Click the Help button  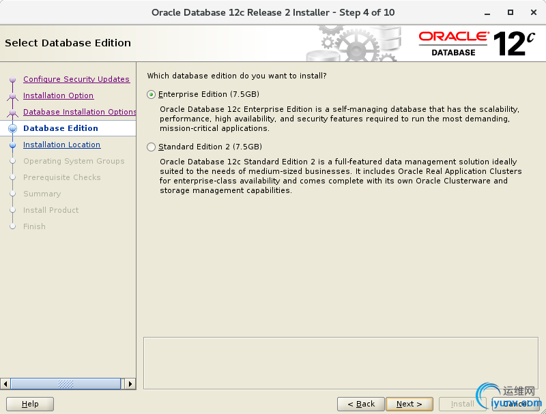click(x=30, y=404)
